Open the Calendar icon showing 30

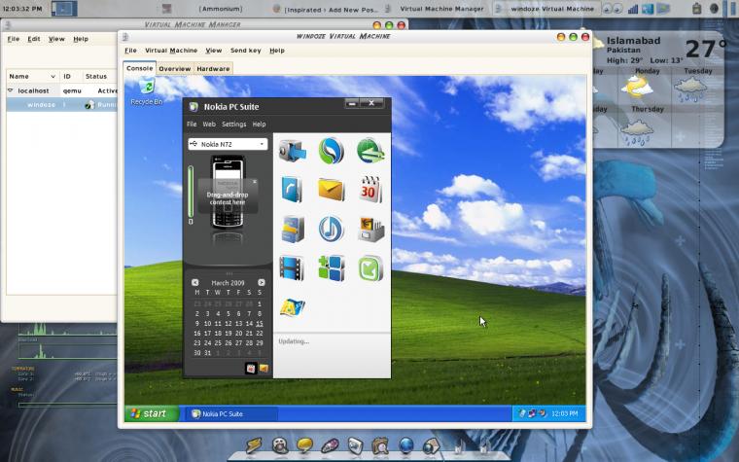point(370,190)
